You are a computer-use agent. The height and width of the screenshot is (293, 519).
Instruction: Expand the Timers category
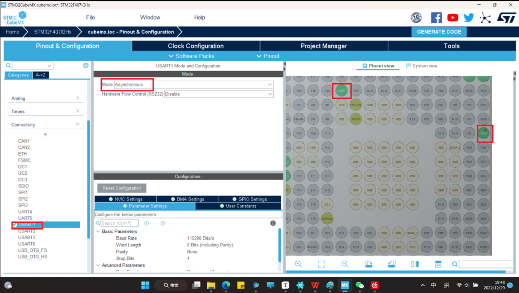point(46,111)
